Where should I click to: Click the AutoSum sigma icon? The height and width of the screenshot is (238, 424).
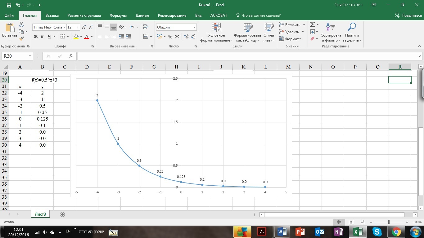(x=312, y=24)
